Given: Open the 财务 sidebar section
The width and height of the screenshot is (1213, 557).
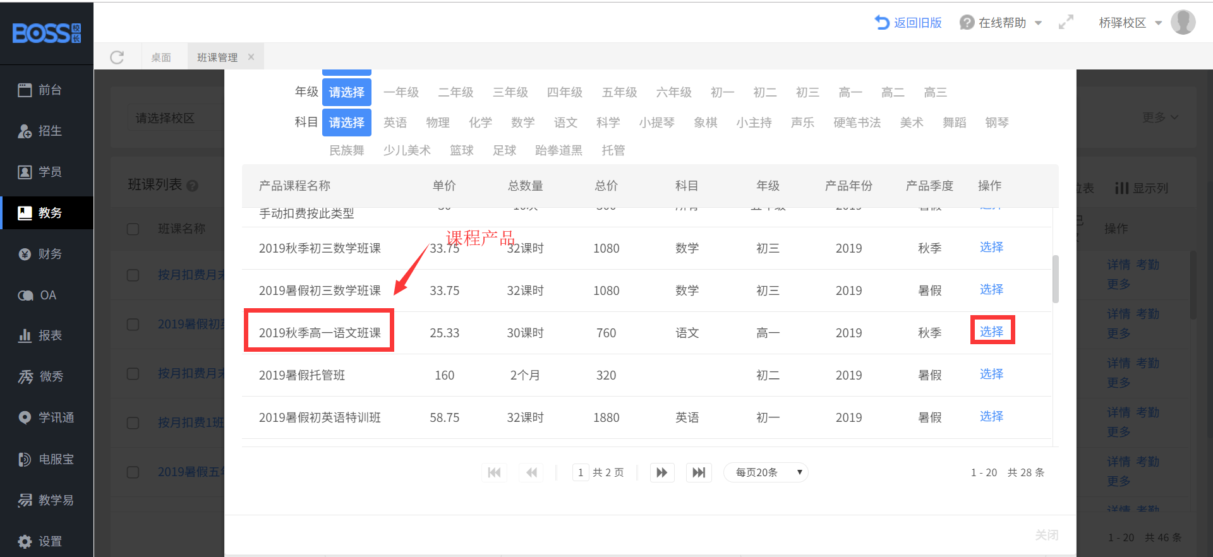Looking at the screenshot, I should [47, 254].
